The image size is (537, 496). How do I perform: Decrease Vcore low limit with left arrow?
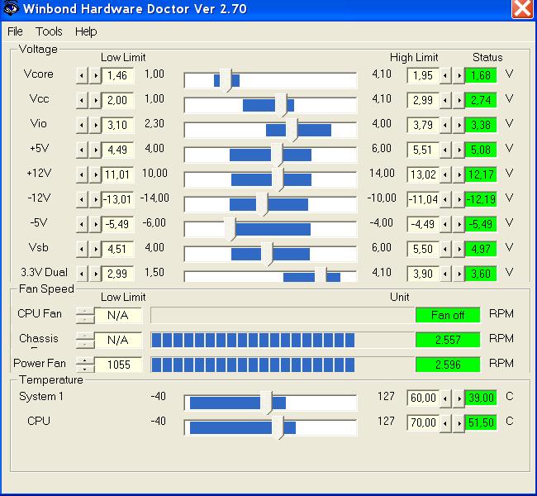point(82,75)
